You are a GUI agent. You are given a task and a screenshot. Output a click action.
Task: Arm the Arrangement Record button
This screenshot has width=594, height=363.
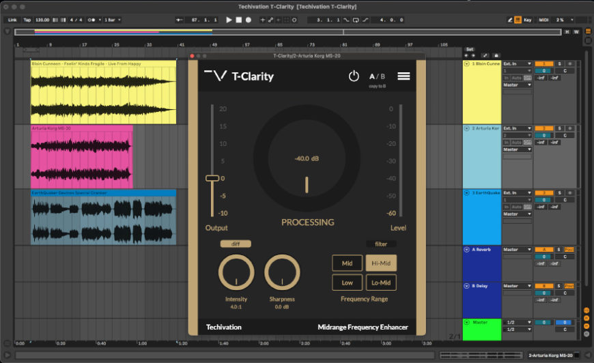[249, 20]
